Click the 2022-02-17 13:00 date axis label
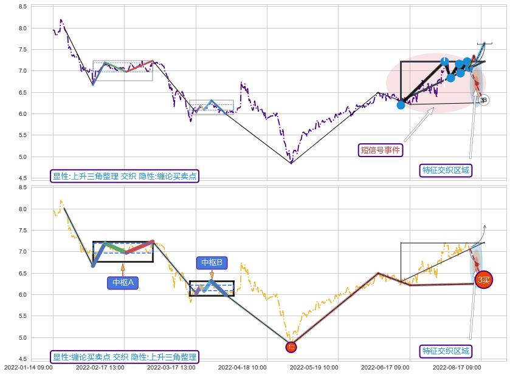The image size is (510, 375). coord(100,367)
